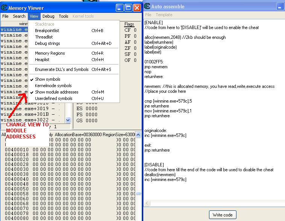
Task: Click the originalcode: label line
Action: point(156,130)
